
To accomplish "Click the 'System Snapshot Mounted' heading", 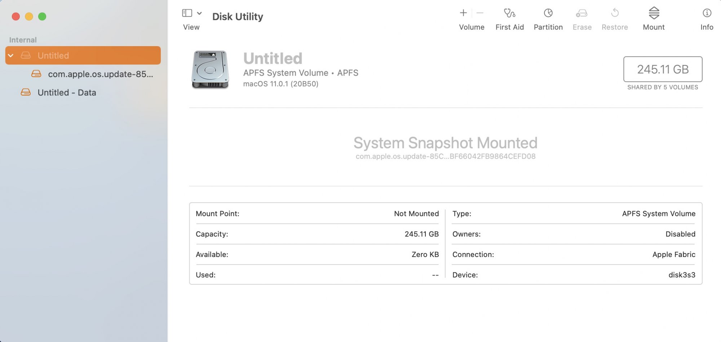I will coord(446,143).
